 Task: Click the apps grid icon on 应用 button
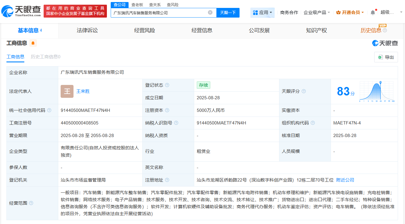(255, 13)
